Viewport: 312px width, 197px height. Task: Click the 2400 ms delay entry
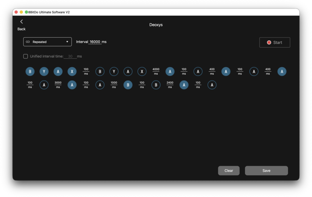(170, 85)
